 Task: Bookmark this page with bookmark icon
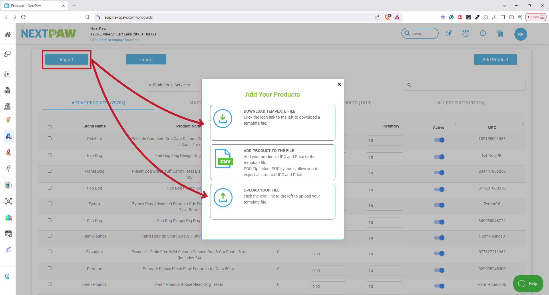click(x=87, y=17)
